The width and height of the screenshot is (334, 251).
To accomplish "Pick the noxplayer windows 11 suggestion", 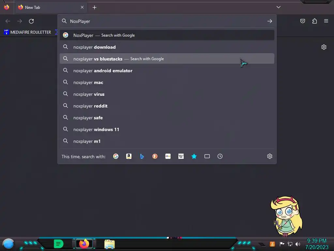I will tap(167, 129).
